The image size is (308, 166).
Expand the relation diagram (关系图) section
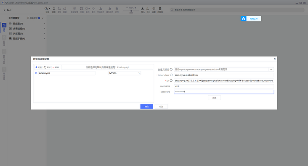pyautogui.click(x=45, y=33)
